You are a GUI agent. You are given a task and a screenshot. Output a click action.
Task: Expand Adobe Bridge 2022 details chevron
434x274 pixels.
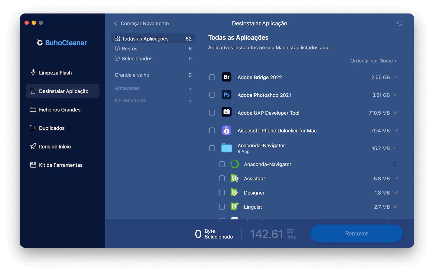pos(396,77)
